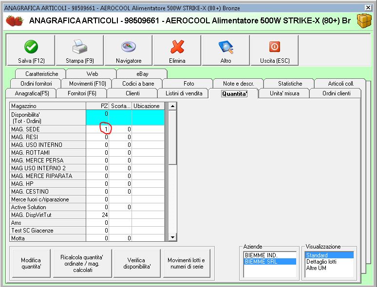Switch to Fornitori (F6) tab
377x287 pixels.
pos(82,93)
